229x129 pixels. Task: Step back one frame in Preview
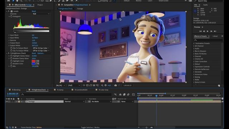pyautogui.click(x=204, y=31)
